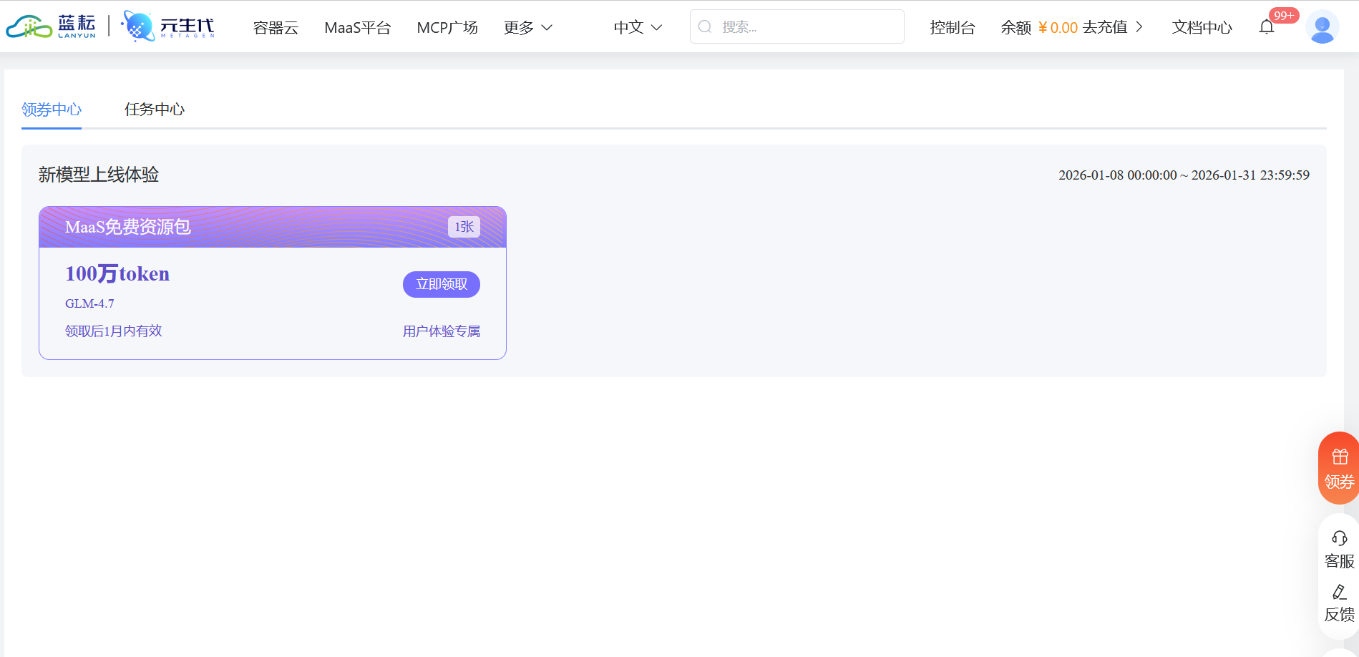Expand the 更多 navigation dropdown
This screenshot has height=657, width=1359.
(528, 27)
